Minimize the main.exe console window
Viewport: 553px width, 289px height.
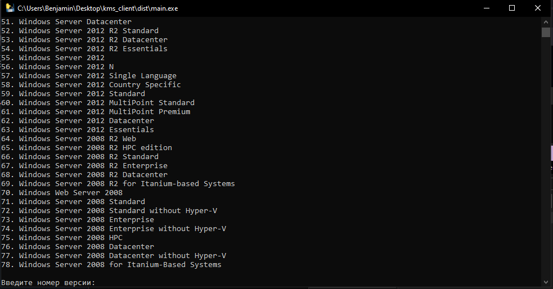tap(487, 8)
